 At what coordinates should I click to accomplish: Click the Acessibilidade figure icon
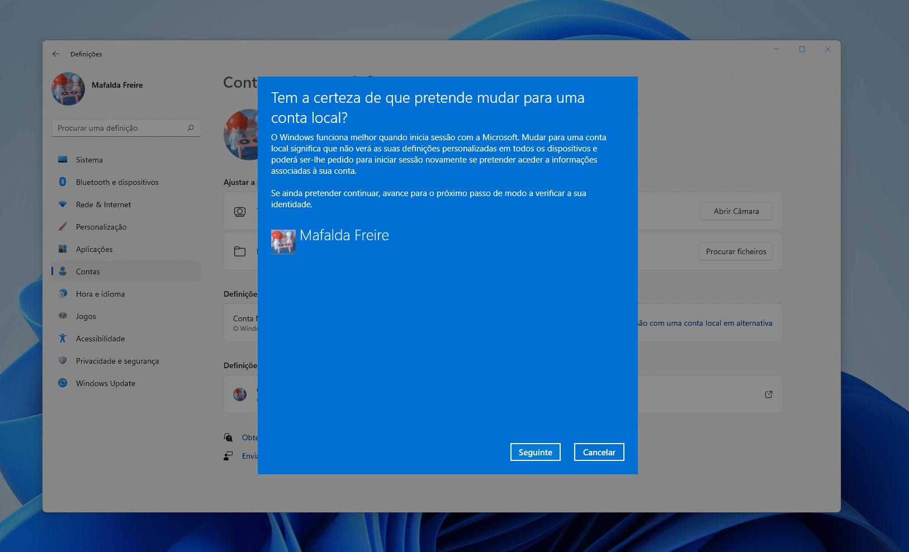[x=63, y=339]
